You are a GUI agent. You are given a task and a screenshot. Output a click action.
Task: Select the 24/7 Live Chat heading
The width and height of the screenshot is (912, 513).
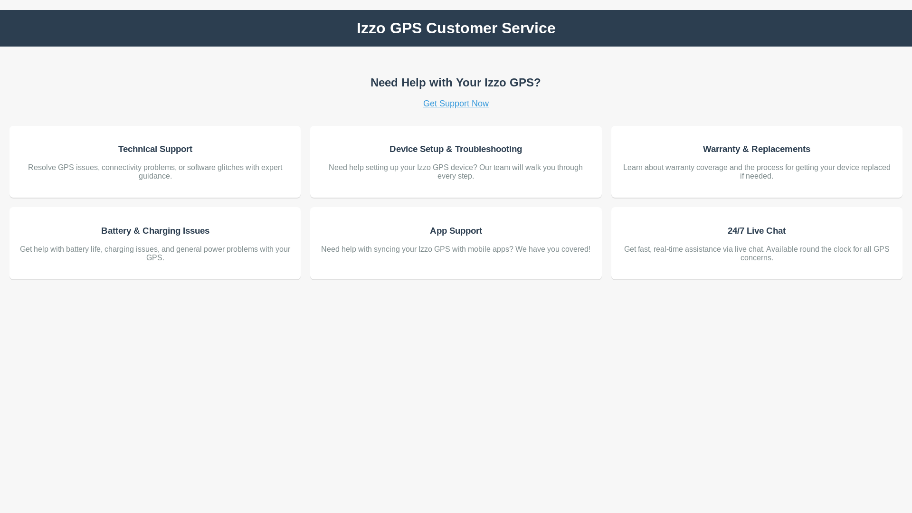757,231
